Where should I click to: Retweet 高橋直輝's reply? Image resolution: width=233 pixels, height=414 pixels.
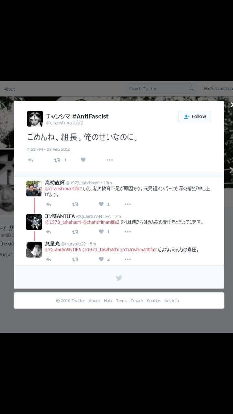click(75, 204)
